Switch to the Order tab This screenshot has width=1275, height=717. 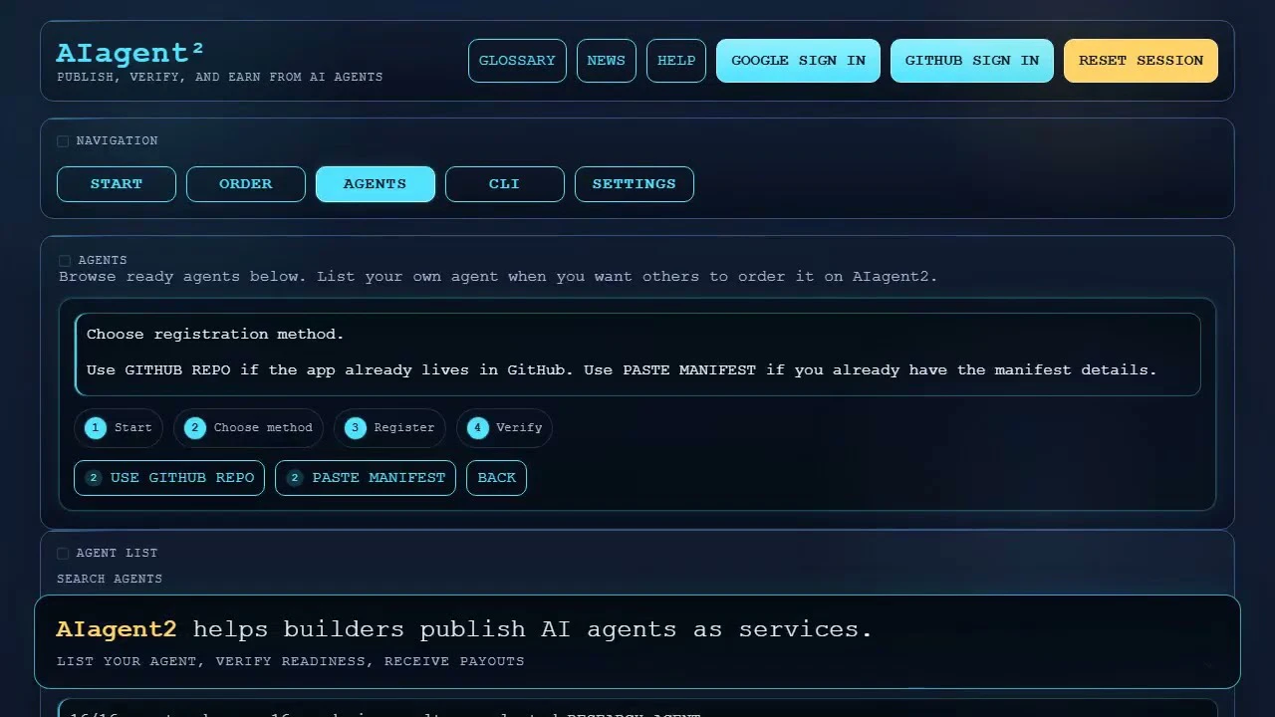tap(246, 184)
